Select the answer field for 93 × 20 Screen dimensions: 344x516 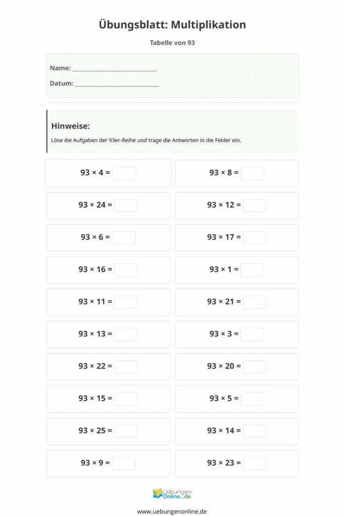(254, 367)
